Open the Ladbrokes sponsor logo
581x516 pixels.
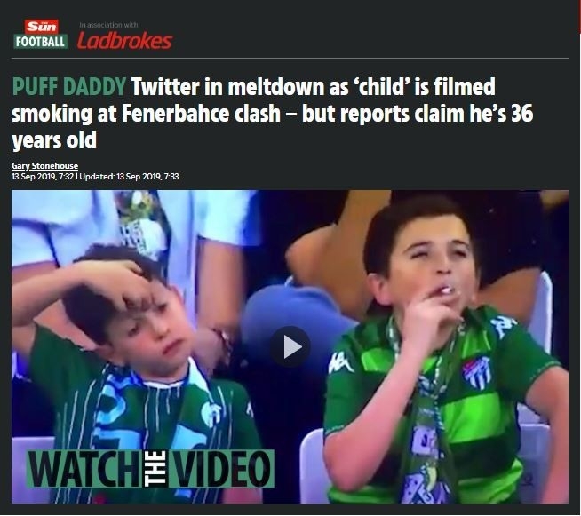[x=124, y=41]
